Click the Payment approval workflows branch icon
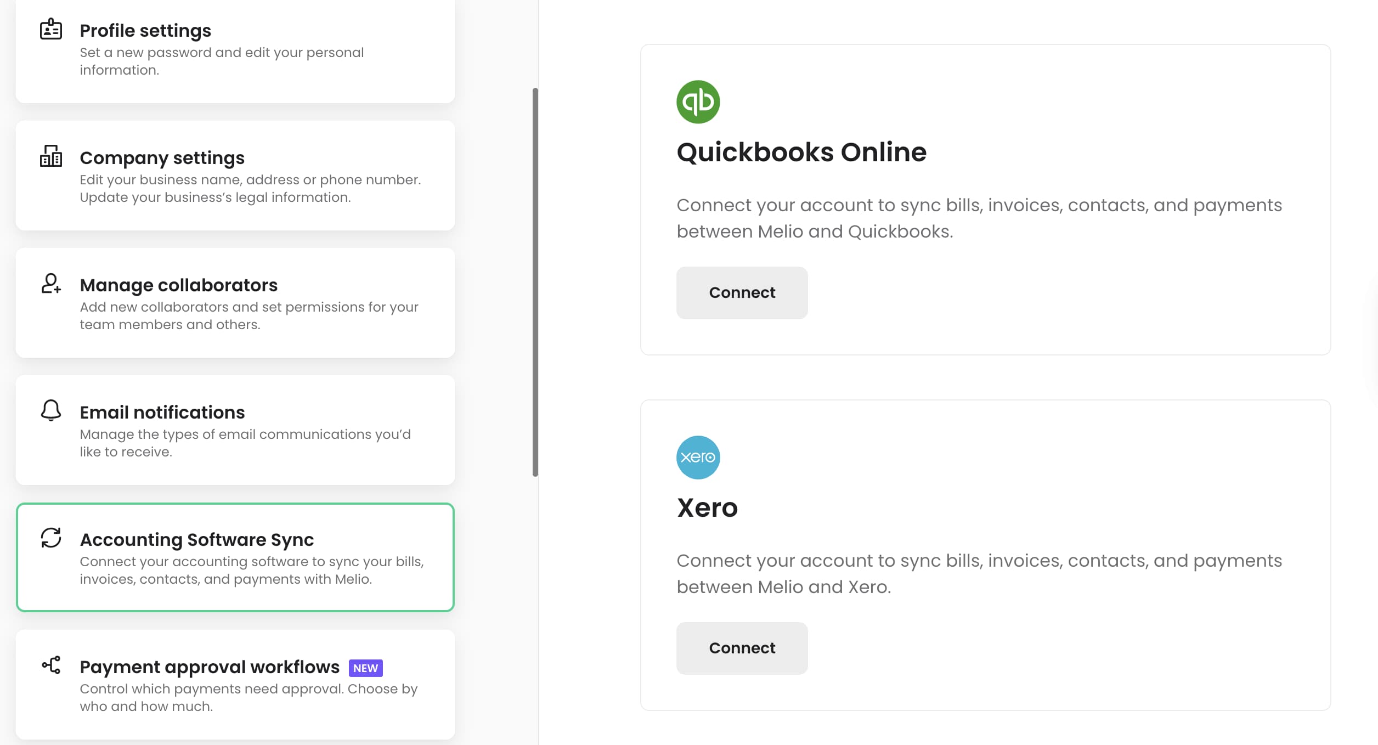This screenshot has height=745, width=1378. 51,665
